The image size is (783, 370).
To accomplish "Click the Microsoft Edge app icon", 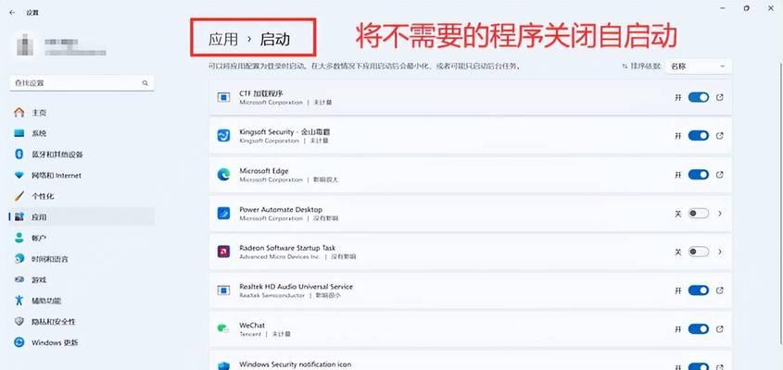I will click(223, 175).
